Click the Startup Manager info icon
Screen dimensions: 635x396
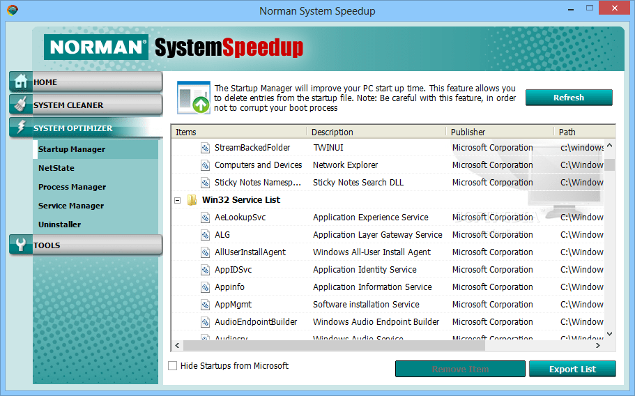click(194, 98)
